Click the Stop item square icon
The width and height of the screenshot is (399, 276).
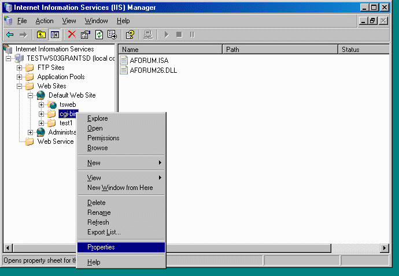point(179,34)
